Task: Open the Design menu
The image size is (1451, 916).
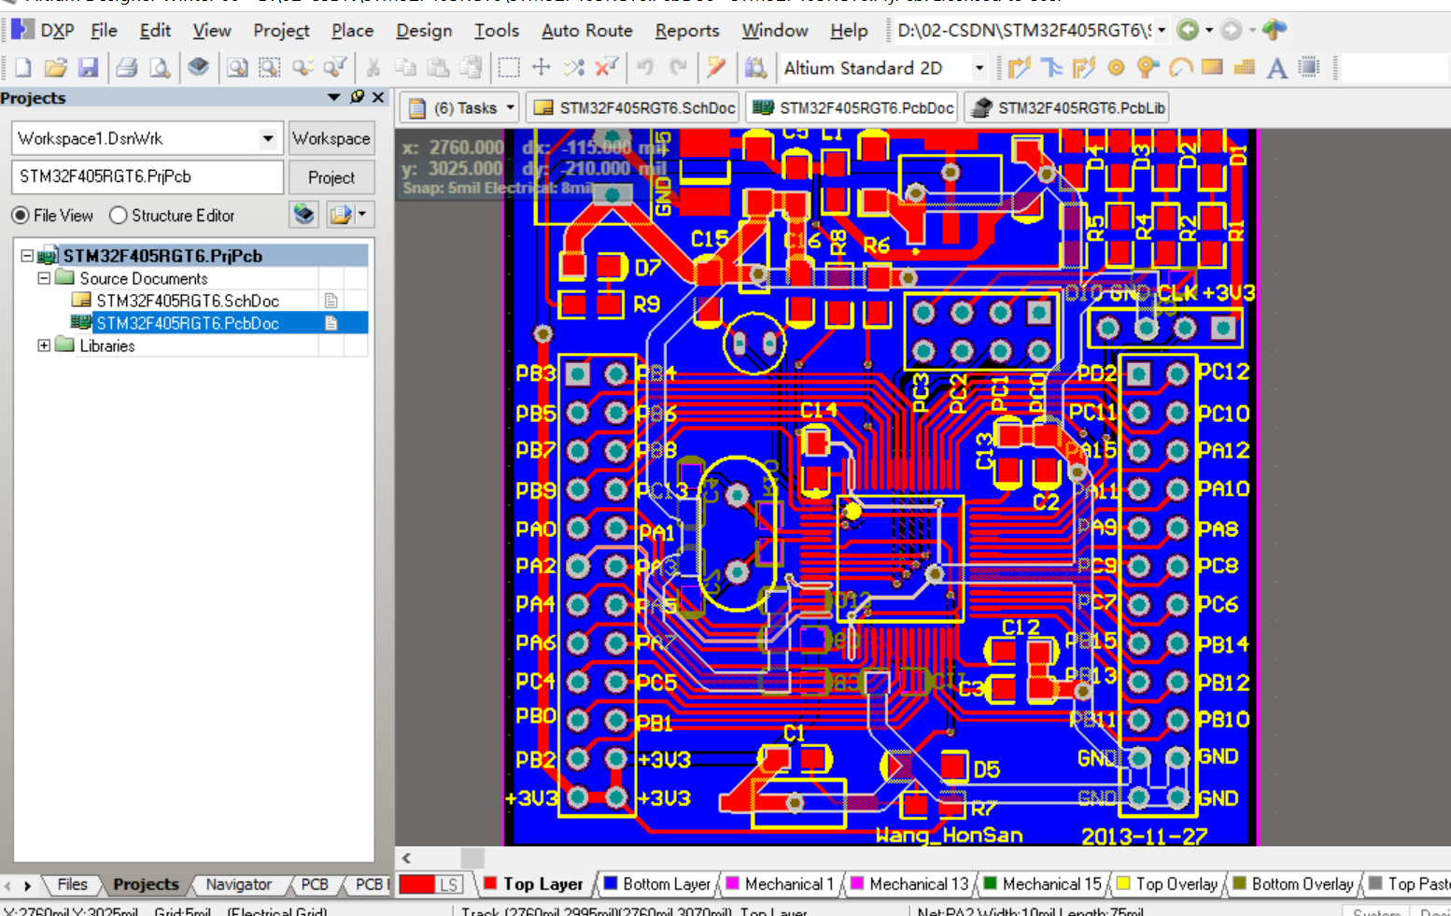Action: [424, 31]
